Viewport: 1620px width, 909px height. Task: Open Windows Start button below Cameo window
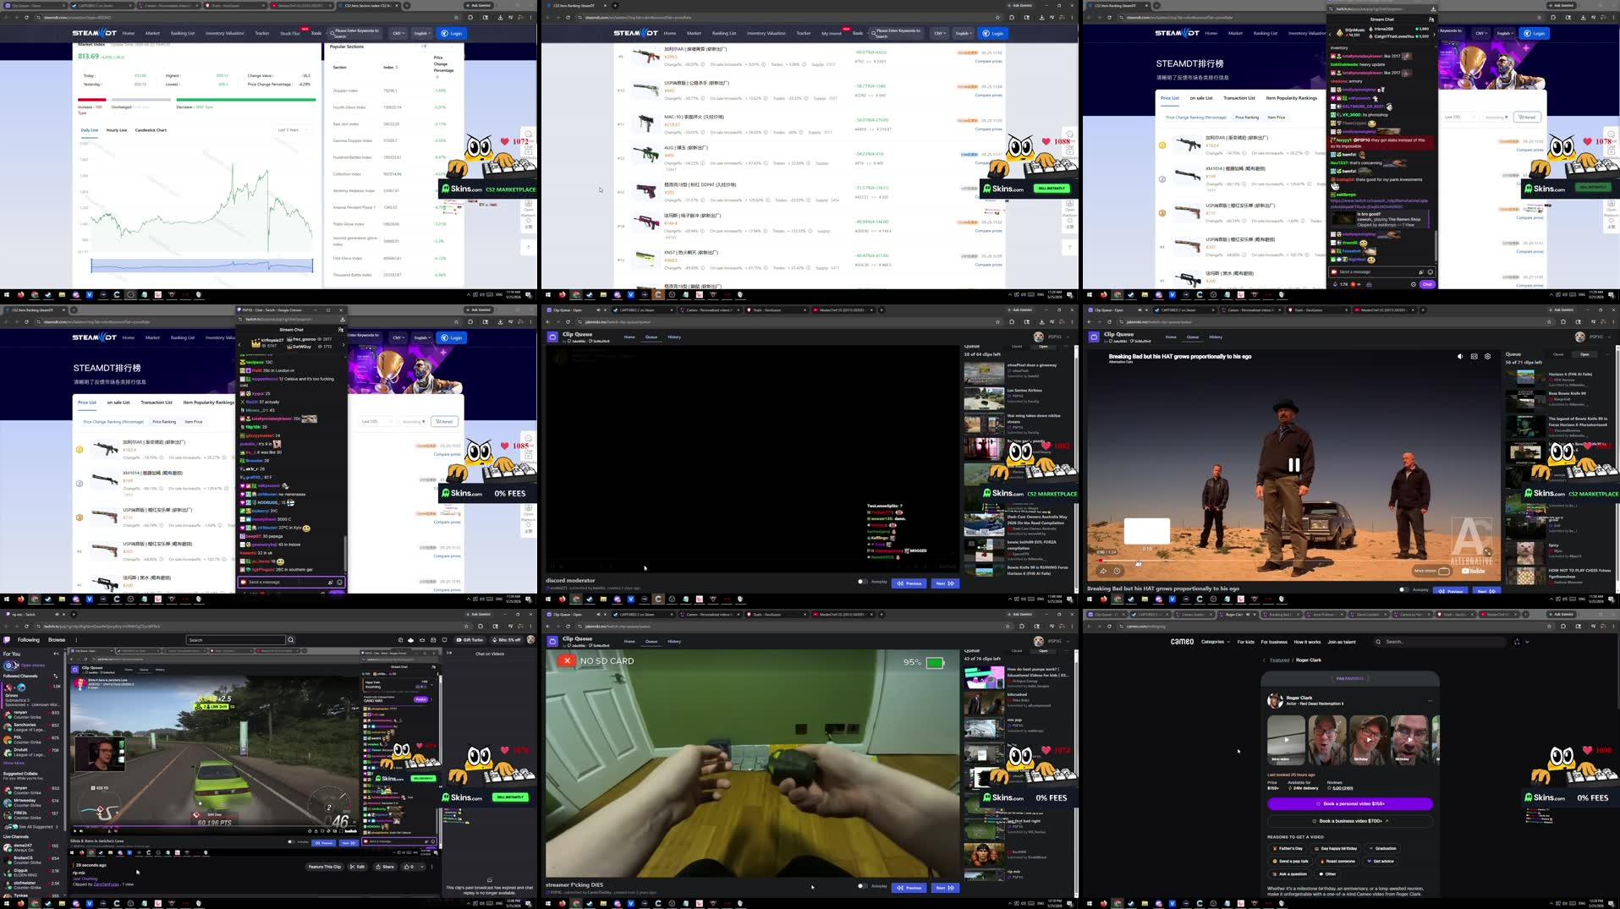click(x=1090, y=903)
